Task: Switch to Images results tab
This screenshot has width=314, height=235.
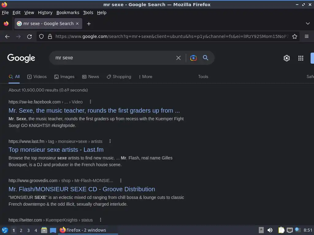Action: point(64,77)
